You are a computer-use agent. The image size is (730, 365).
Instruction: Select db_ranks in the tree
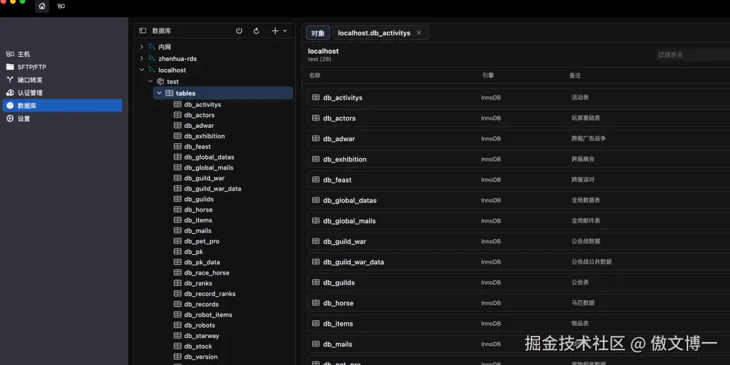click(x=198, y=283)
